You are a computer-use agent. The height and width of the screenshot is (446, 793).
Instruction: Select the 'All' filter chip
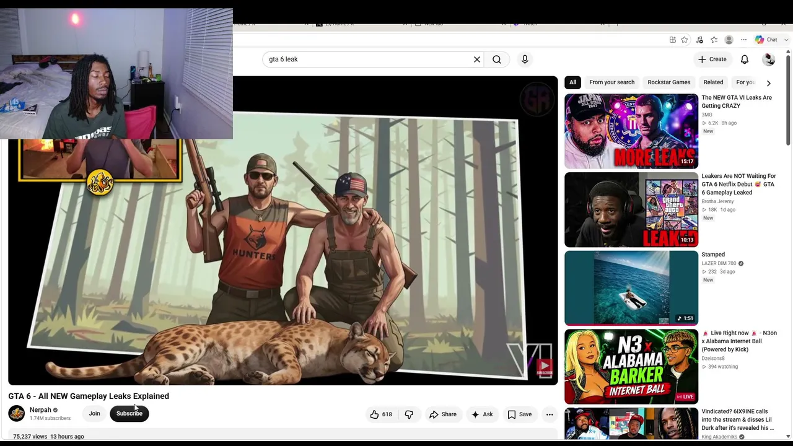click(572, 82)
